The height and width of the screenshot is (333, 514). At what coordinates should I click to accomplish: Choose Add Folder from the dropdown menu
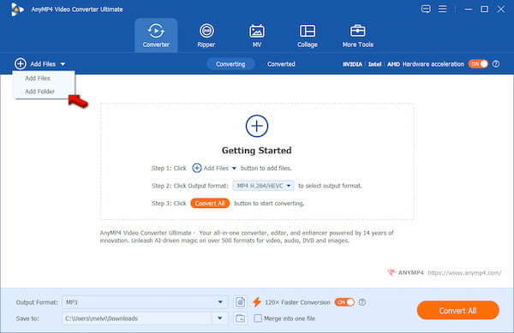tap(39, 92)
